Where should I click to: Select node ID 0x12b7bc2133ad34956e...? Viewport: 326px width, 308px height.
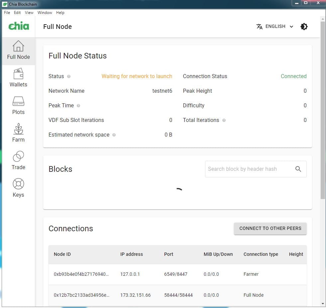(81, 295)
